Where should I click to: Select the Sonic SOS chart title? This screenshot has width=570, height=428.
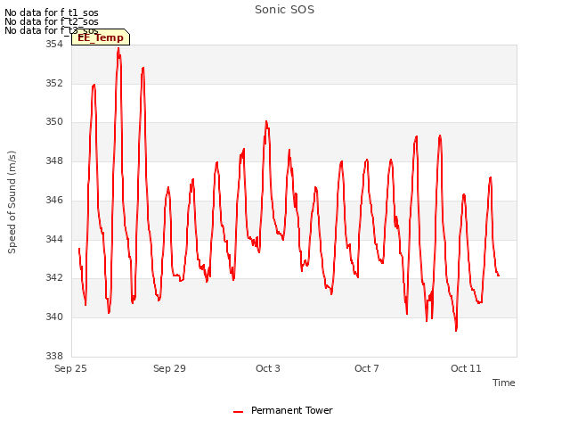284,10
